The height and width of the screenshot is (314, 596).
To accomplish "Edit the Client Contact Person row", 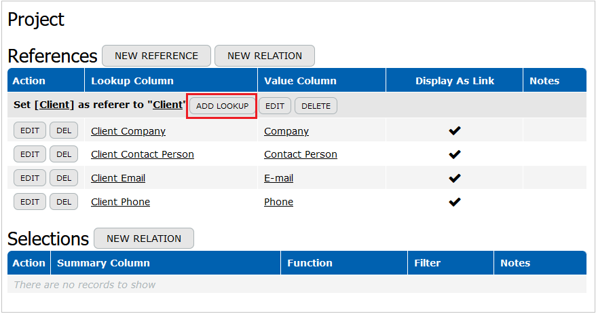I will click(30, 154).
